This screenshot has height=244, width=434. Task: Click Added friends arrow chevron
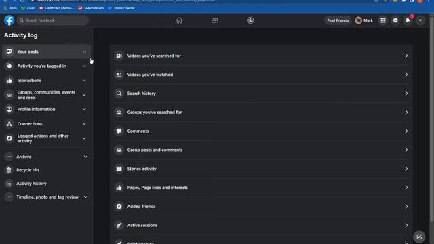(406, 206)
